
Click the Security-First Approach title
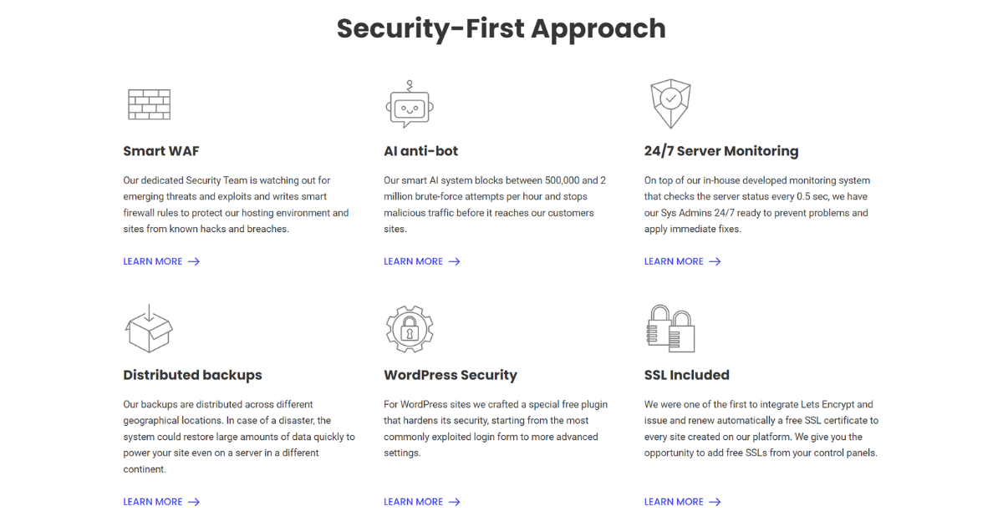tap(501, 28)
